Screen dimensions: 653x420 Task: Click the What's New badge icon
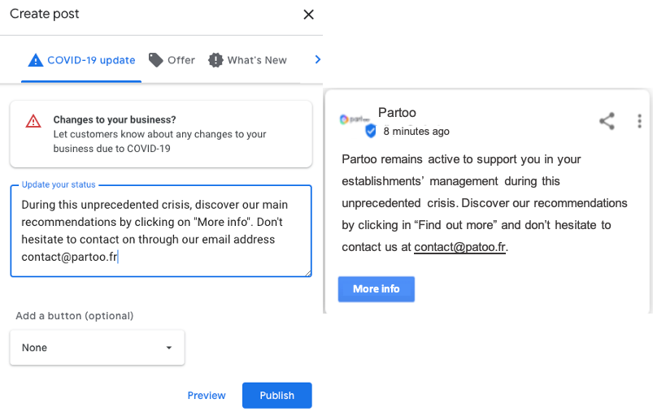215,60
